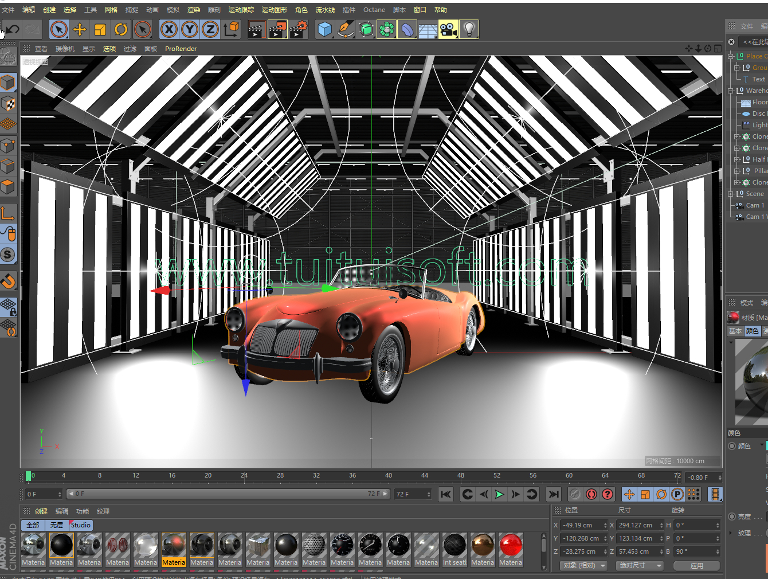Open the 渲染 menu
768x579 pixels.
click(194, 10)
